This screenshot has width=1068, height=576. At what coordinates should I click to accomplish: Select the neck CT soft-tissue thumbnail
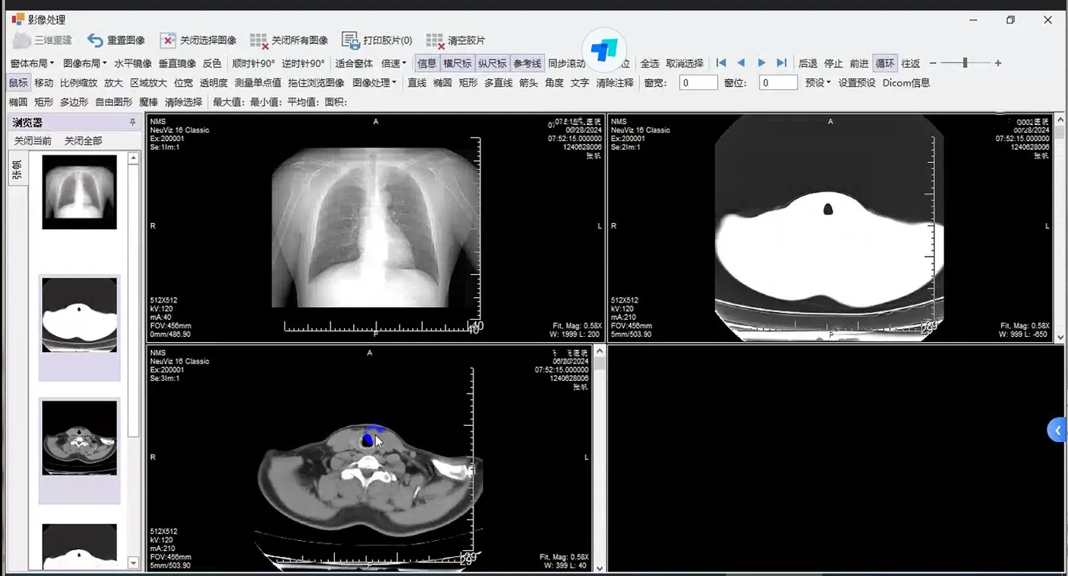click(x=79, y=438)
